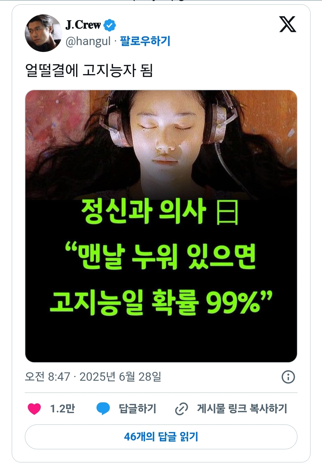Click the tweet text 얼떨결에 고지능자 됨

(89, 70)
